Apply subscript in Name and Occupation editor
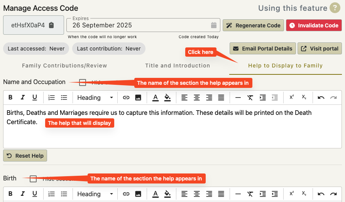Viewport: 345px width, 202px height. (x=304, y=97)
